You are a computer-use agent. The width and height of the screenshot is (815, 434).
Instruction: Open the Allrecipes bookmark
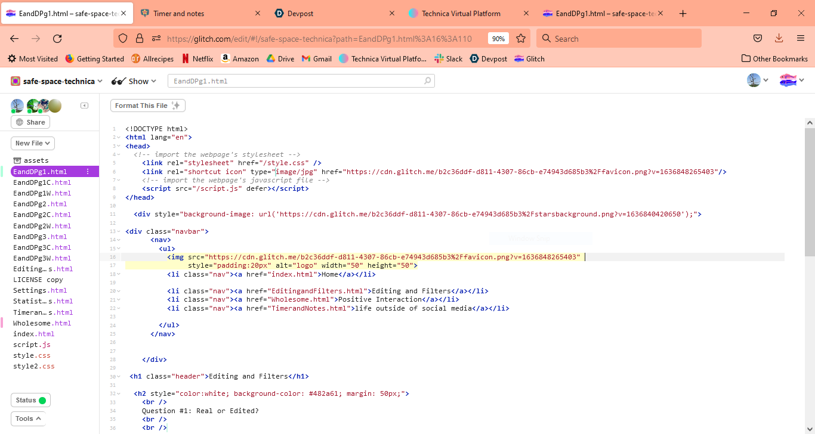click(152, 58)
